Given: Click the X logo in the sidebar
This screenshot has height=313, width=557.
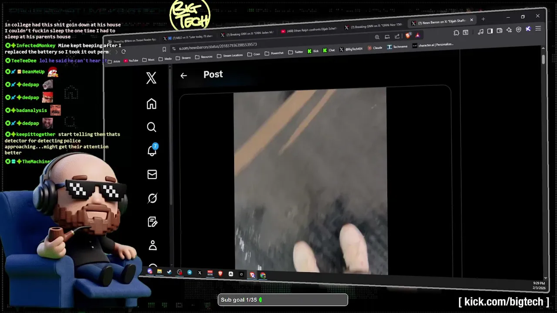Looking at the screenshot, I should [x=151, y=78].
